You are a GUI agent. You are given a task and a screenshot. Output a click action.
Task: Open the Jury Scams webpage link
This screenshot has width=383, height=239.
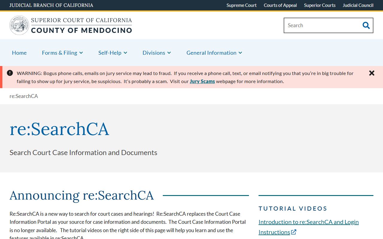(x=202, y=81)
